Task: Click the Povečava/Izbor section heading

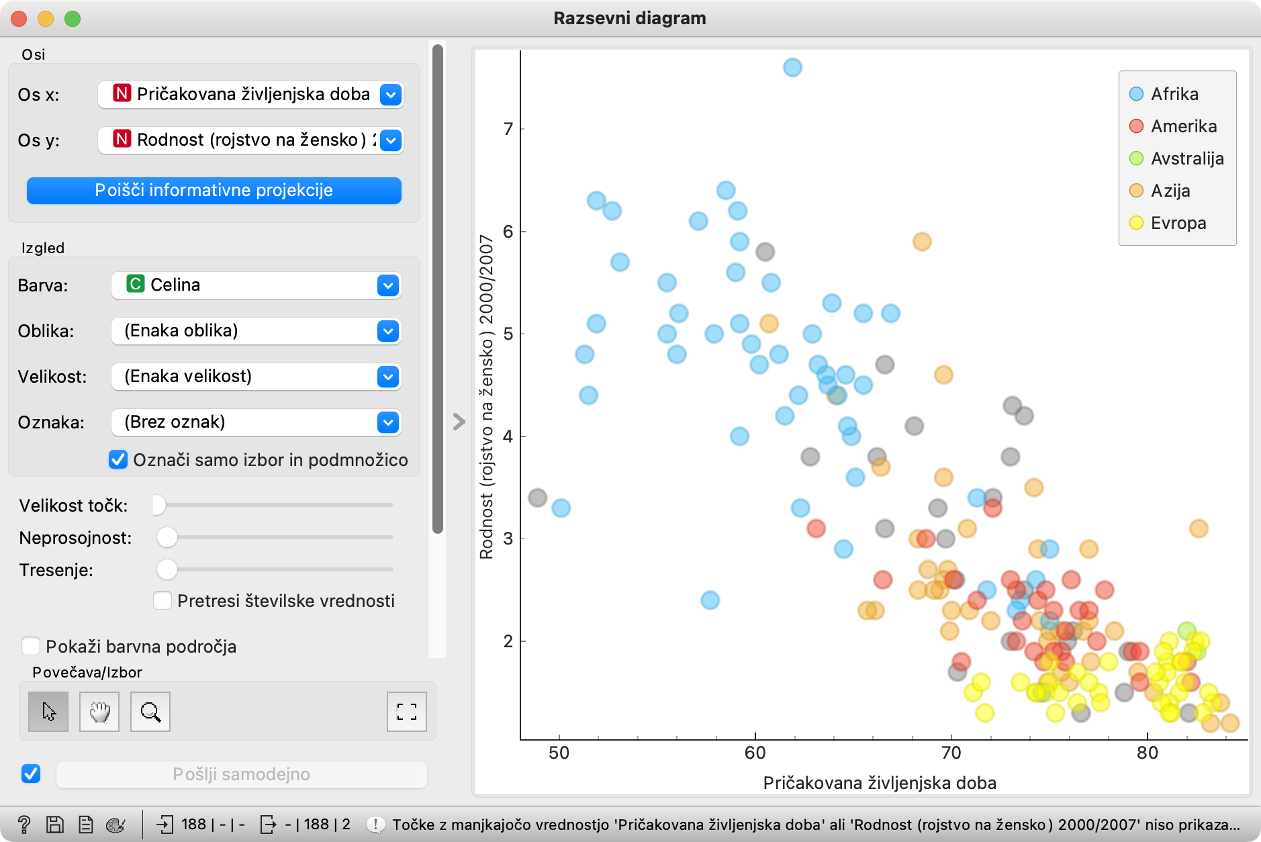Action: click(87, 672)
